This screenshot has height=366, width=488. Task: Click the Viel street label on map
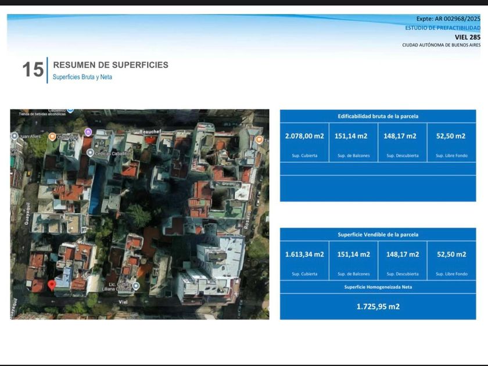[x=123, y=302]
